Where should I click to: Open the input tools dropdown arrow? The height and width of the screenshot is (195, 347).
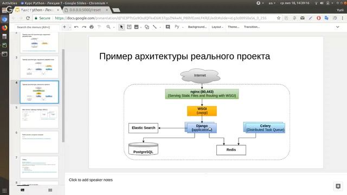(x=183, y=27)
